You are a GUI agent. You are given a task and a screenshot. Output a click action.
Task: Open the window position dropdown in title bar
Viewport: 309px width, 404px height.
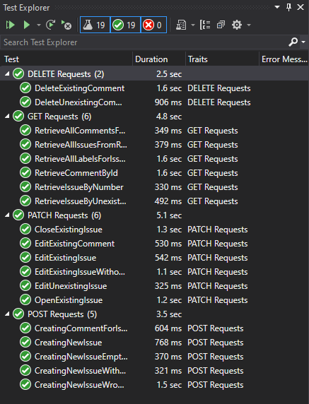coord(277,7)
